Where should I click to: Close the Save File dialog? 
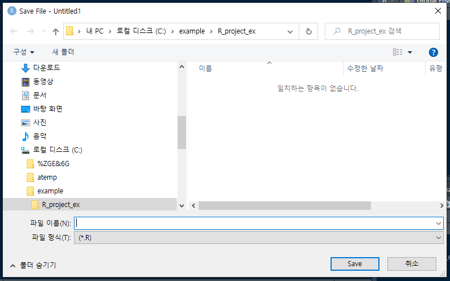438,11
